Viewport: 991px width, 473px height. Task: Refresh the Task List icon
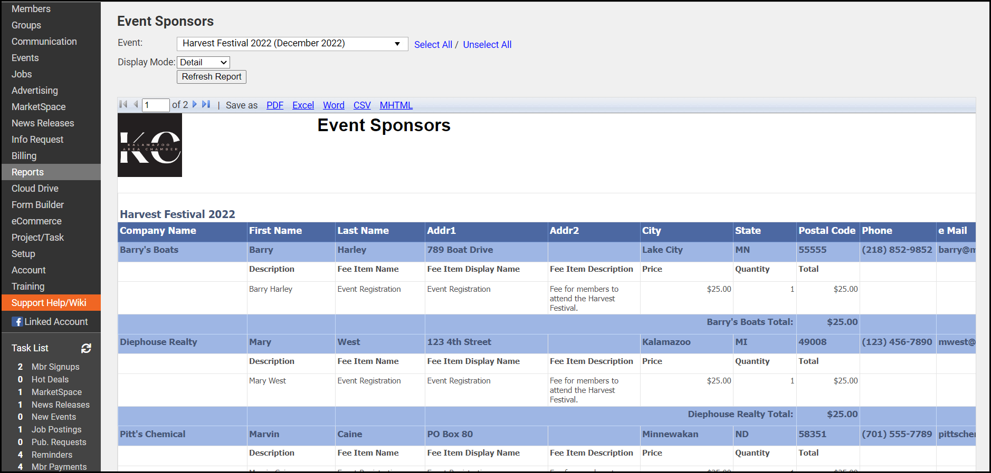click(x=86, y=348)
